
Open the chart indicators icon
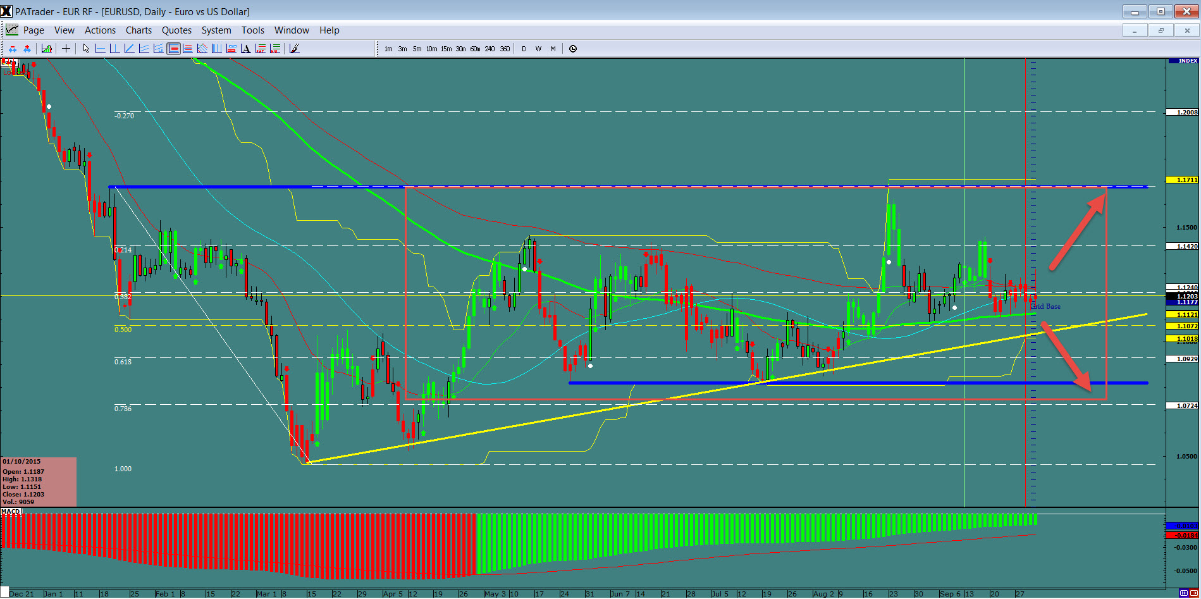pos(47,49)
